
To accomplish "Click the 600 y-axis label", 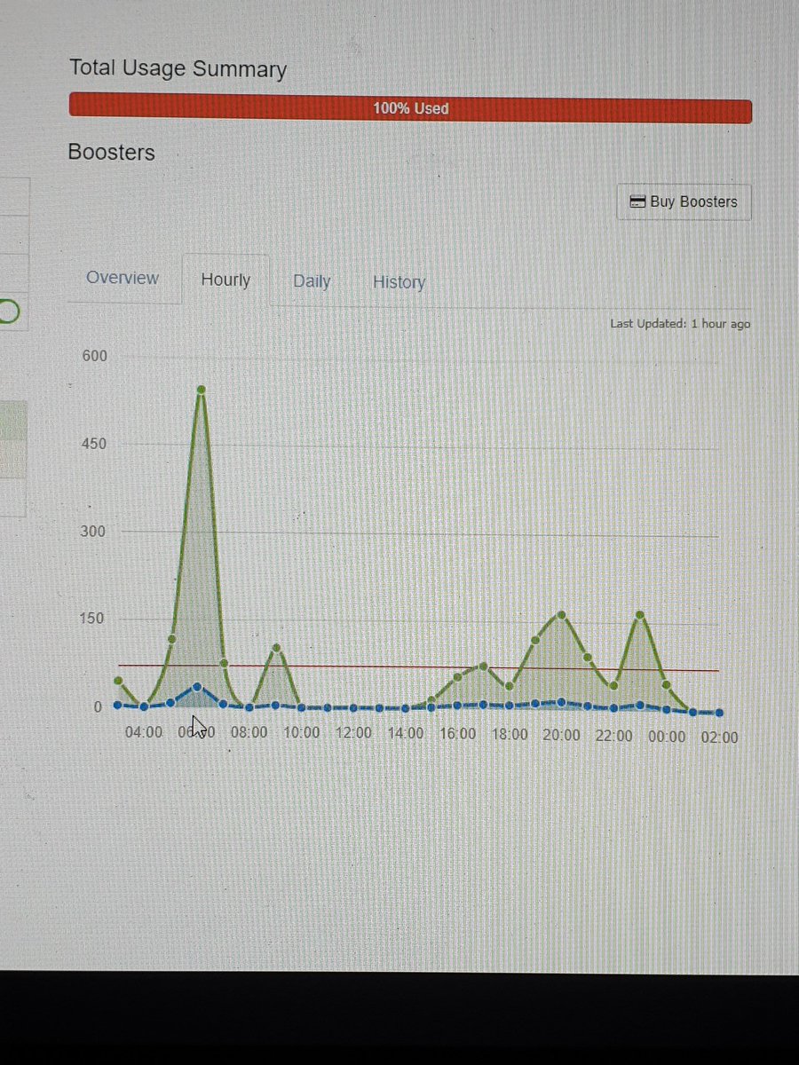I will pos(94,356).
